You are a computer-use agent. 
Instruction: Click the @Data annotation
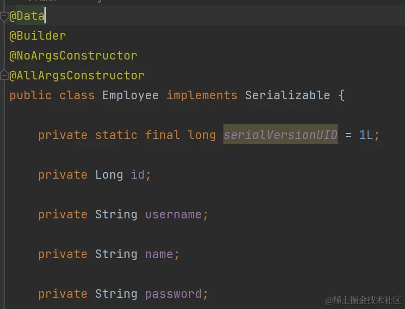27,16
